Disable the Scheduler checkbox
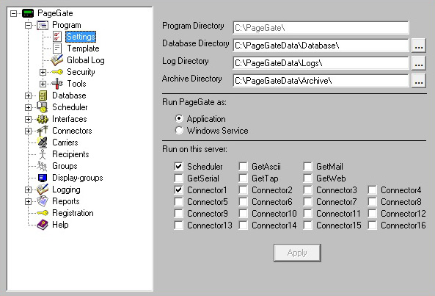Screen dimensions: 435x296 [179, 166]
